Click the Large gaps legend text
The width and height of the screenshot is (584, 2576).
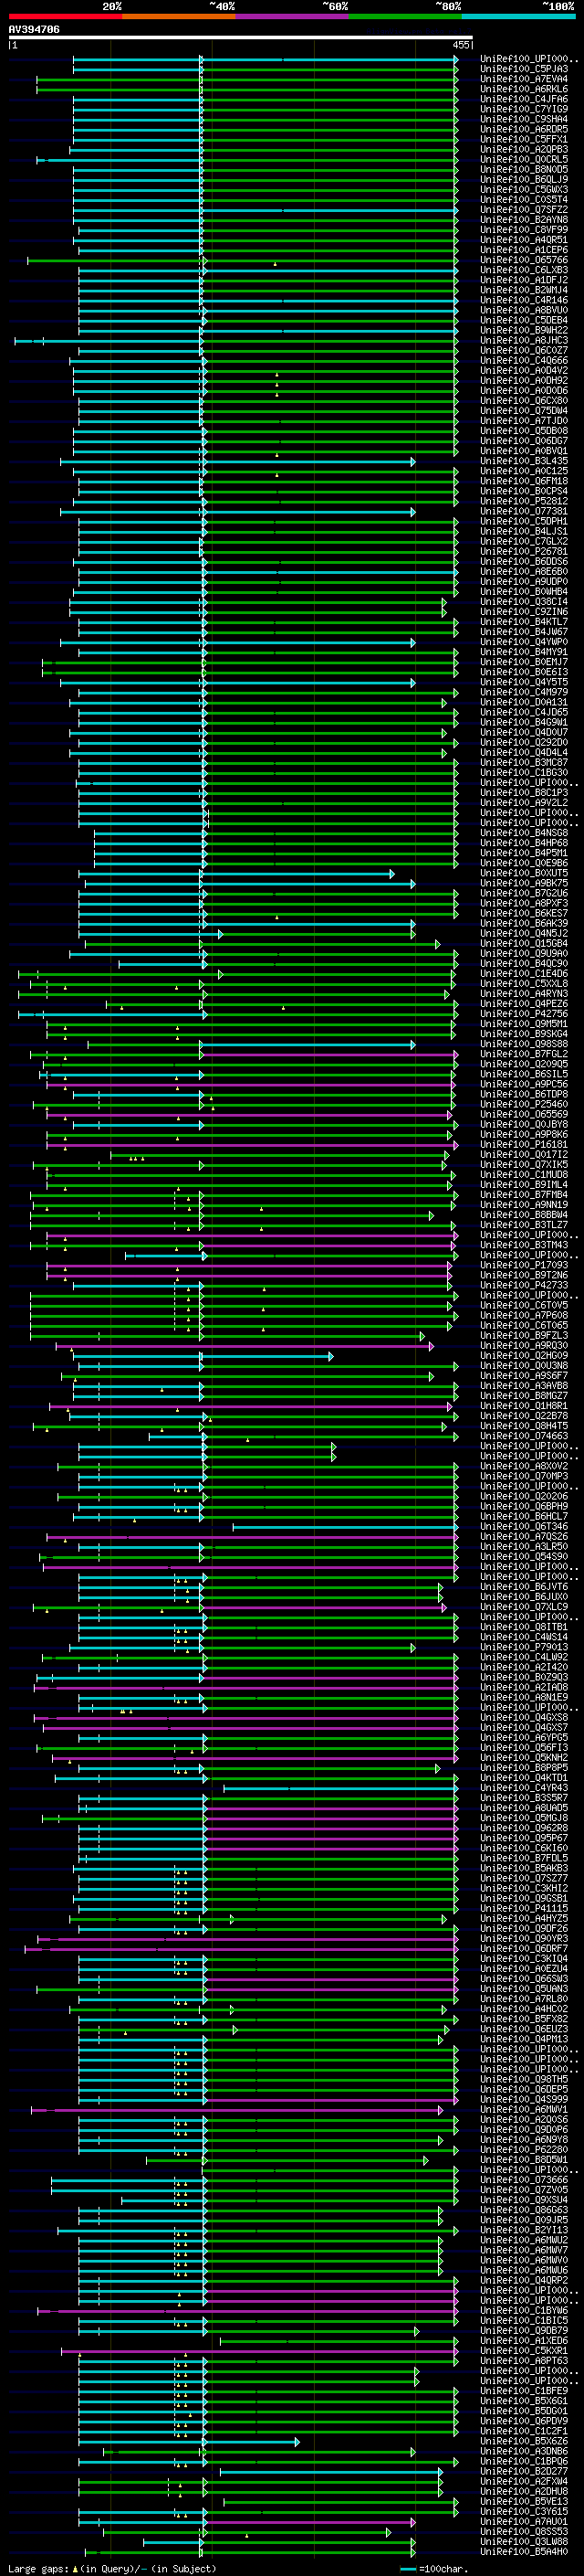[112, 2569]
